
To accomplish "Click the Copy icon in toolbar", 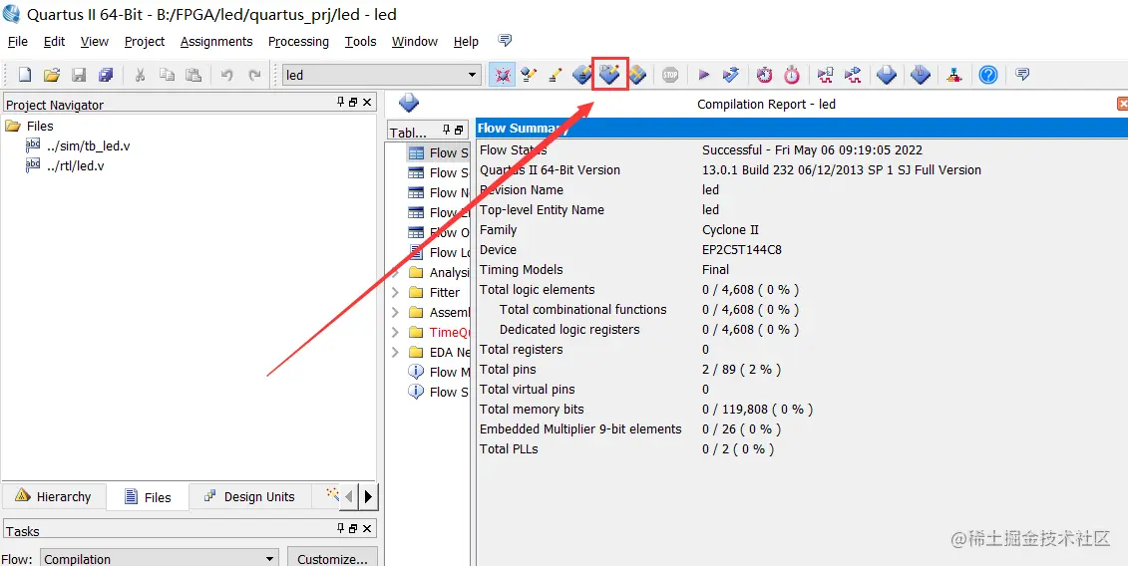I will click(167, 75).
